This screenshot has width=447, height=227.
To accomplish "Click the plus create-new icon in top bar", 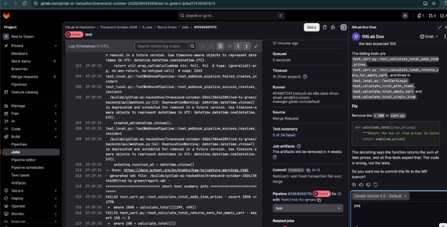I will point(405,16).
